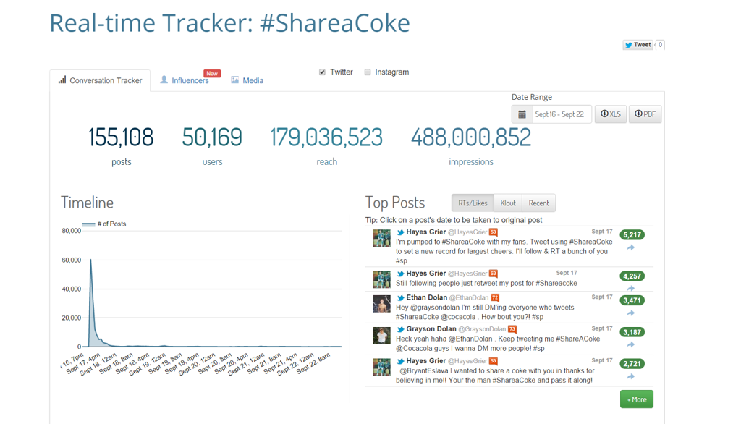This screenshot has height=424, width=741.
Task: Click Klout score 73 badge beside @GraysonDolan
Action: (x=512, y=329)
